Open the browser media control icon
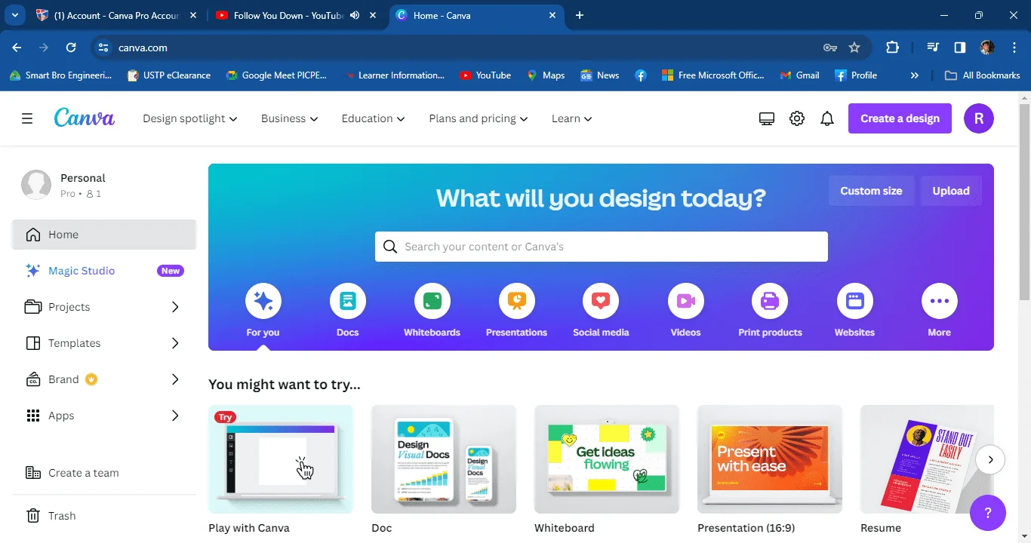1031x543 pixels. 934,48
